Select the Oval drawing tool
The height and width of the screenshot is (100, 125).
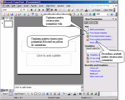[x=39, y=94]
